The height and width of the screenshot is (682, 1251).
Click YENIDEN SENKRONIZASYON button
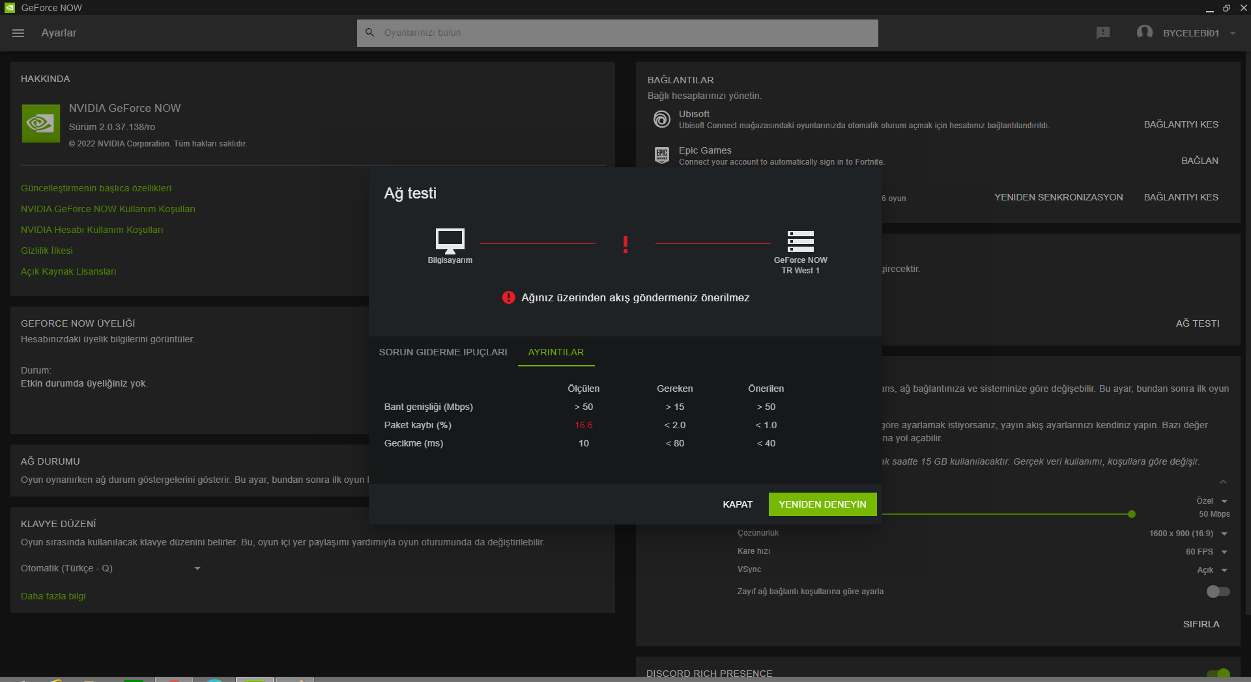point(1058,197)
